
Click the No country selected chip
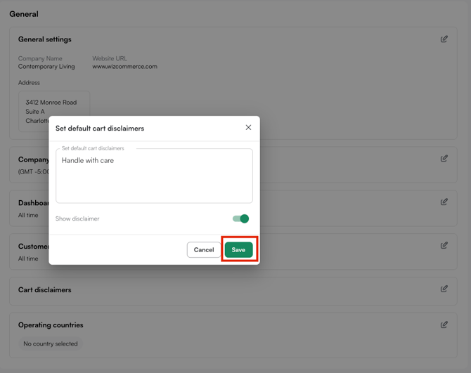point(51,343)
